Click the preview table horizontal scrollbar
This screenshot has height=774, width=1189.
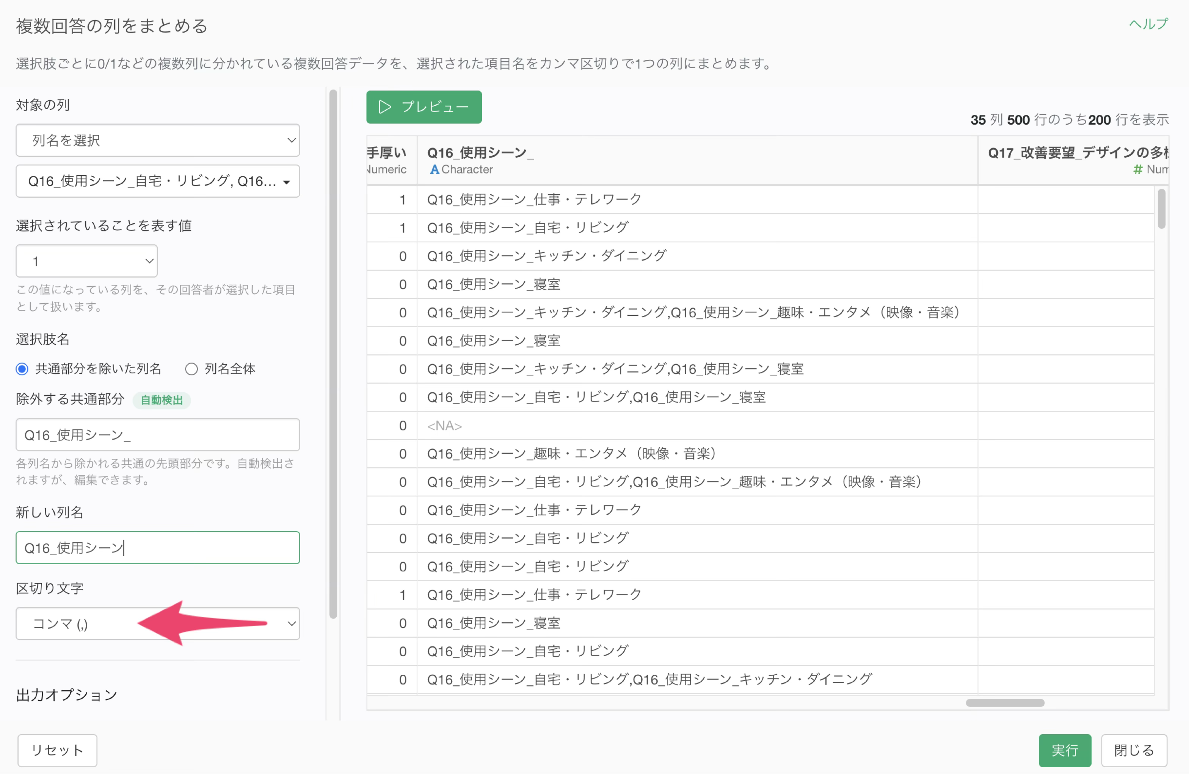[x=1005, y=703]
